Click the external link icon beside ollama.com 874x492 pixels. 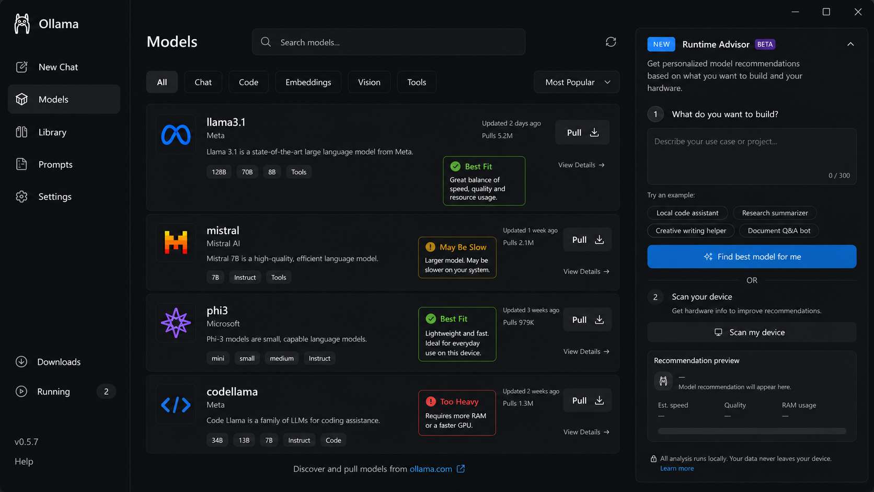pyautogui.click(x=461, y=468)
